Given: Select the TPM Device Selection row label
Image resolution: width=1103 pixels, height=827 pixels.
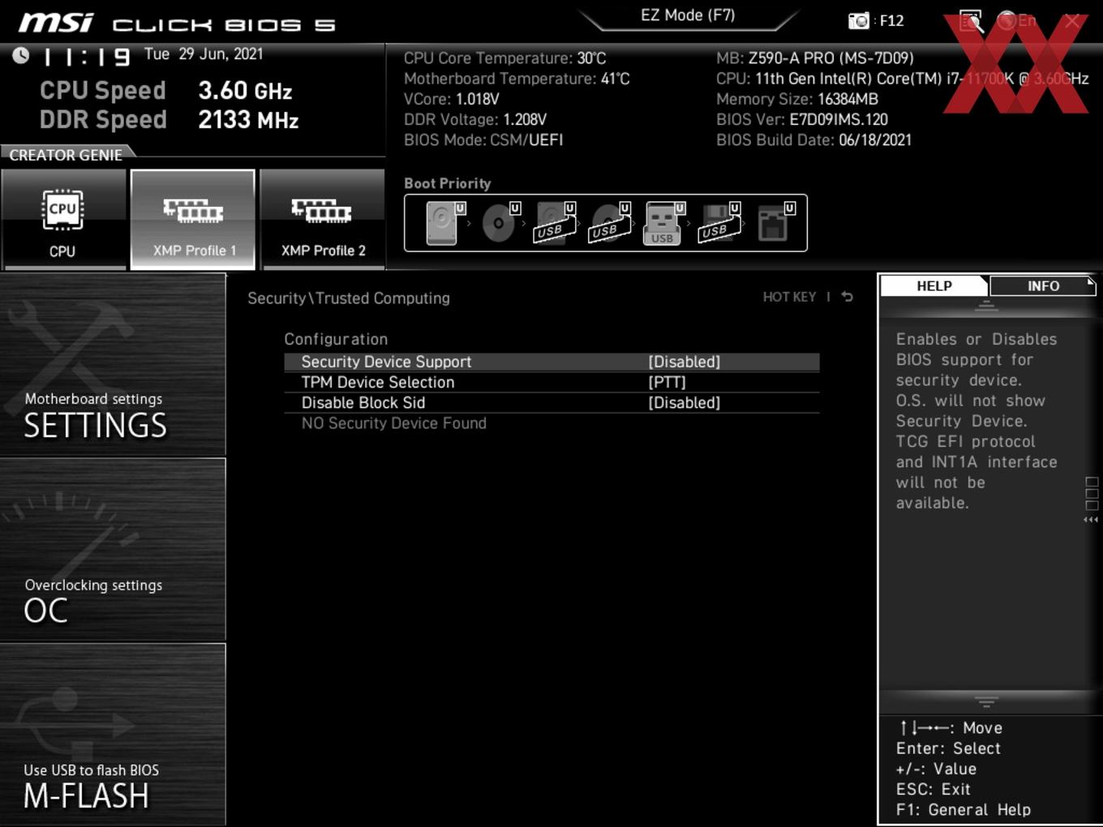Looking at the screenshot, I should (x=378, y=382).
